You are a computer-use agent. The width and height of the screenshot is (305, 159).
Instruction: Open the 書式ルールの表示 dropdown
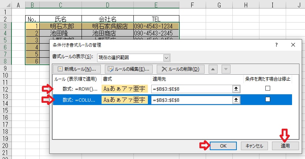click(166, 57)
